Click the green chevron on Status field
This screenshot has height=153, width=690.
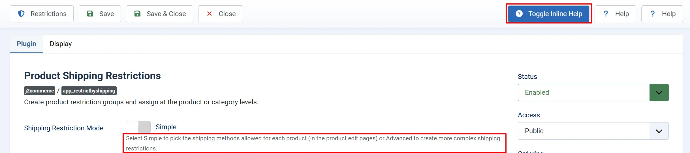click(659, 92)
